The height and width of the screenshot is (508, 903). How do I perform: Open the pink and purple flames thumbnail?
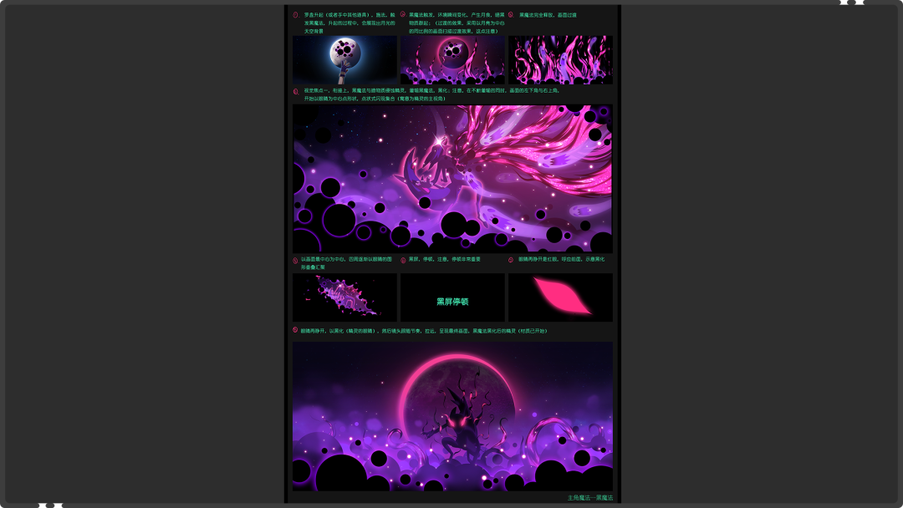[560, 59]
